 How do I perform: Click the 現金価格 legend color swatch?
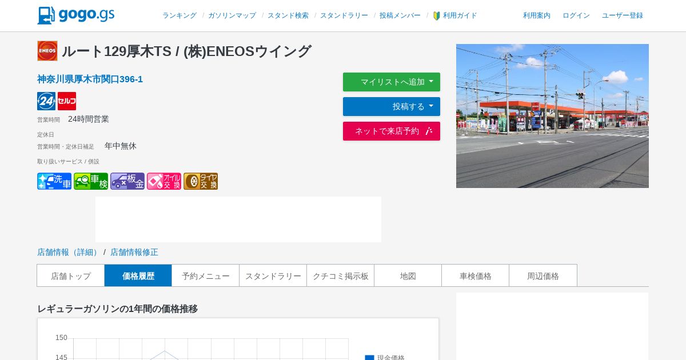click(x=370, y=358)
